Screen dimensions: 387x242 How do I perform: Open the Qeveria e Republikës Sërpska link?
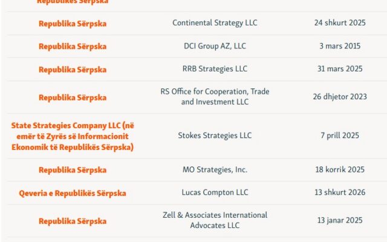[73, 193]
